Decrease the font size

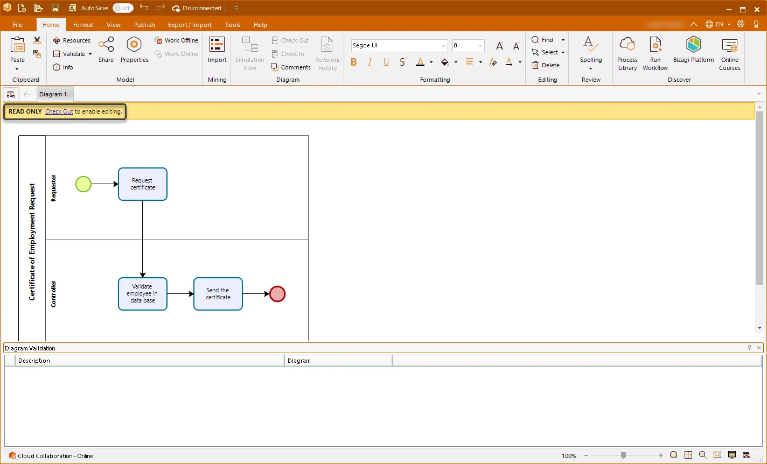click(516, 46)
